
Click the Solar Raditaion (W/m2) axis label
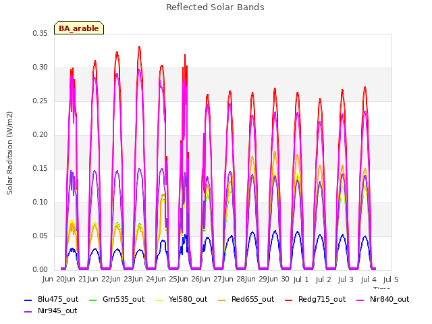point(9,153)
